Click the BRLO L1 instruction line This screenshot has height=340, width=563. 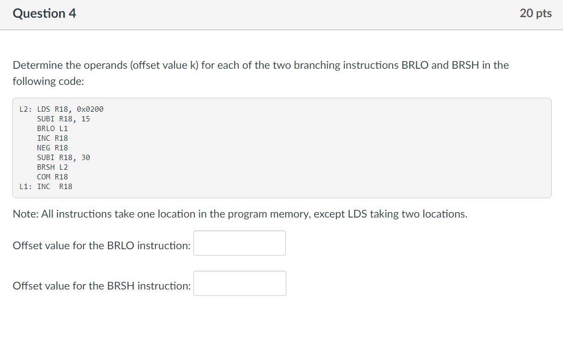click(53, 128)
